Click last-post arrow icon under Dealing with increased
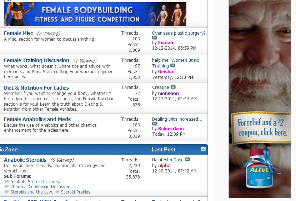The image size is (296, 201). coord(154,124)
